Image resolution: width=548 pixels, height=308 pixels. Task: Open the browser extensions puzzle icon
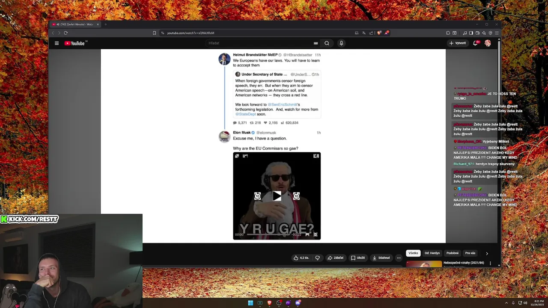(448, 33)
